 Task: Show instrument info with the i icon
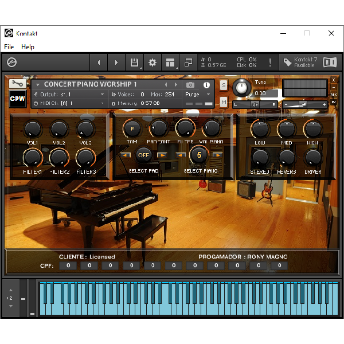206,85
